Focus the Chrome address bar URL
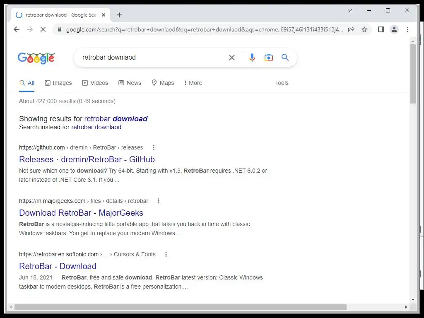The image size is (424, 318). point(205,29)
